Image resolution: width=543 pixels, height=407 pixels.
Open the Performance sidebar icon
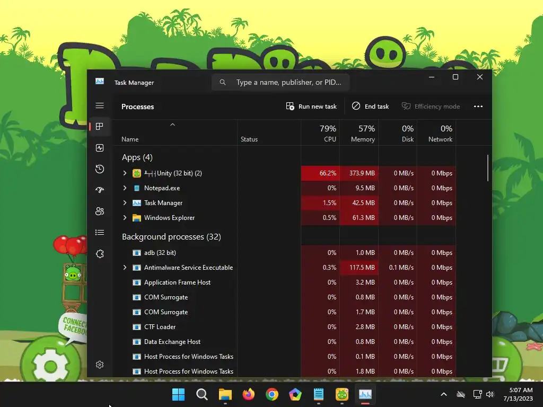[x=100, y=148]
